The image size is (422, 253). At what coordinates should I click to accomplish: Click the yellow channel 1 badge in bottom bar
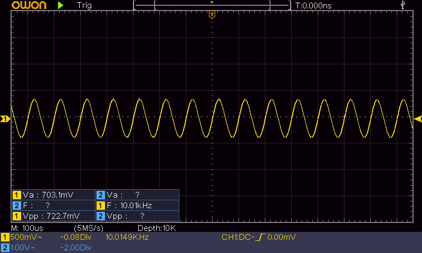pyautogui.click(x=5, y=237)
